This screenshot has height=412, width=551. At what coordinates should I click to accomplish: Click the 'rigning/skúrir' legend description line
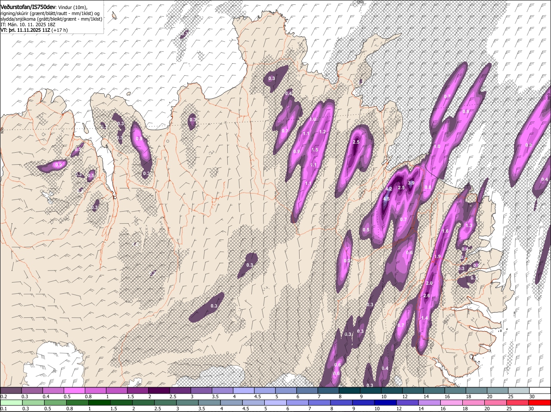click(50, 13)
